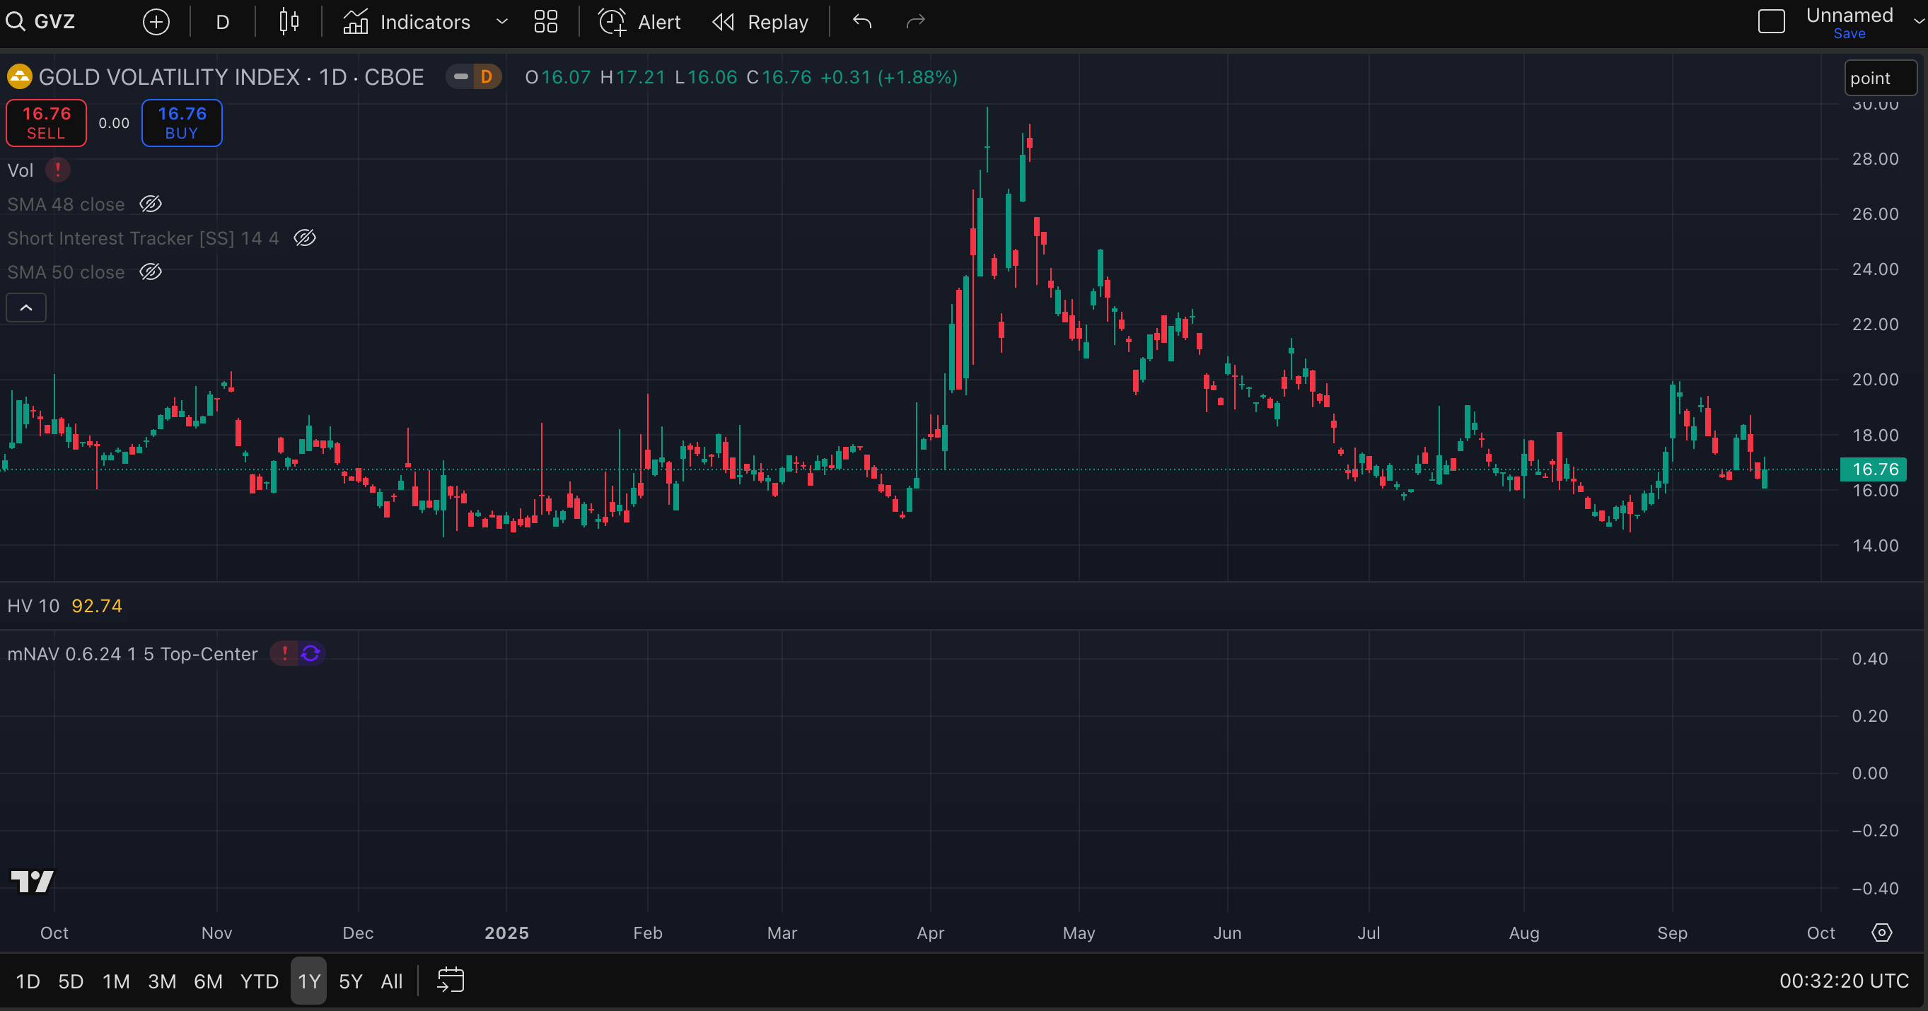Open go-to-date calendar icon
1928x1011 pixels.
coord(451,981)
